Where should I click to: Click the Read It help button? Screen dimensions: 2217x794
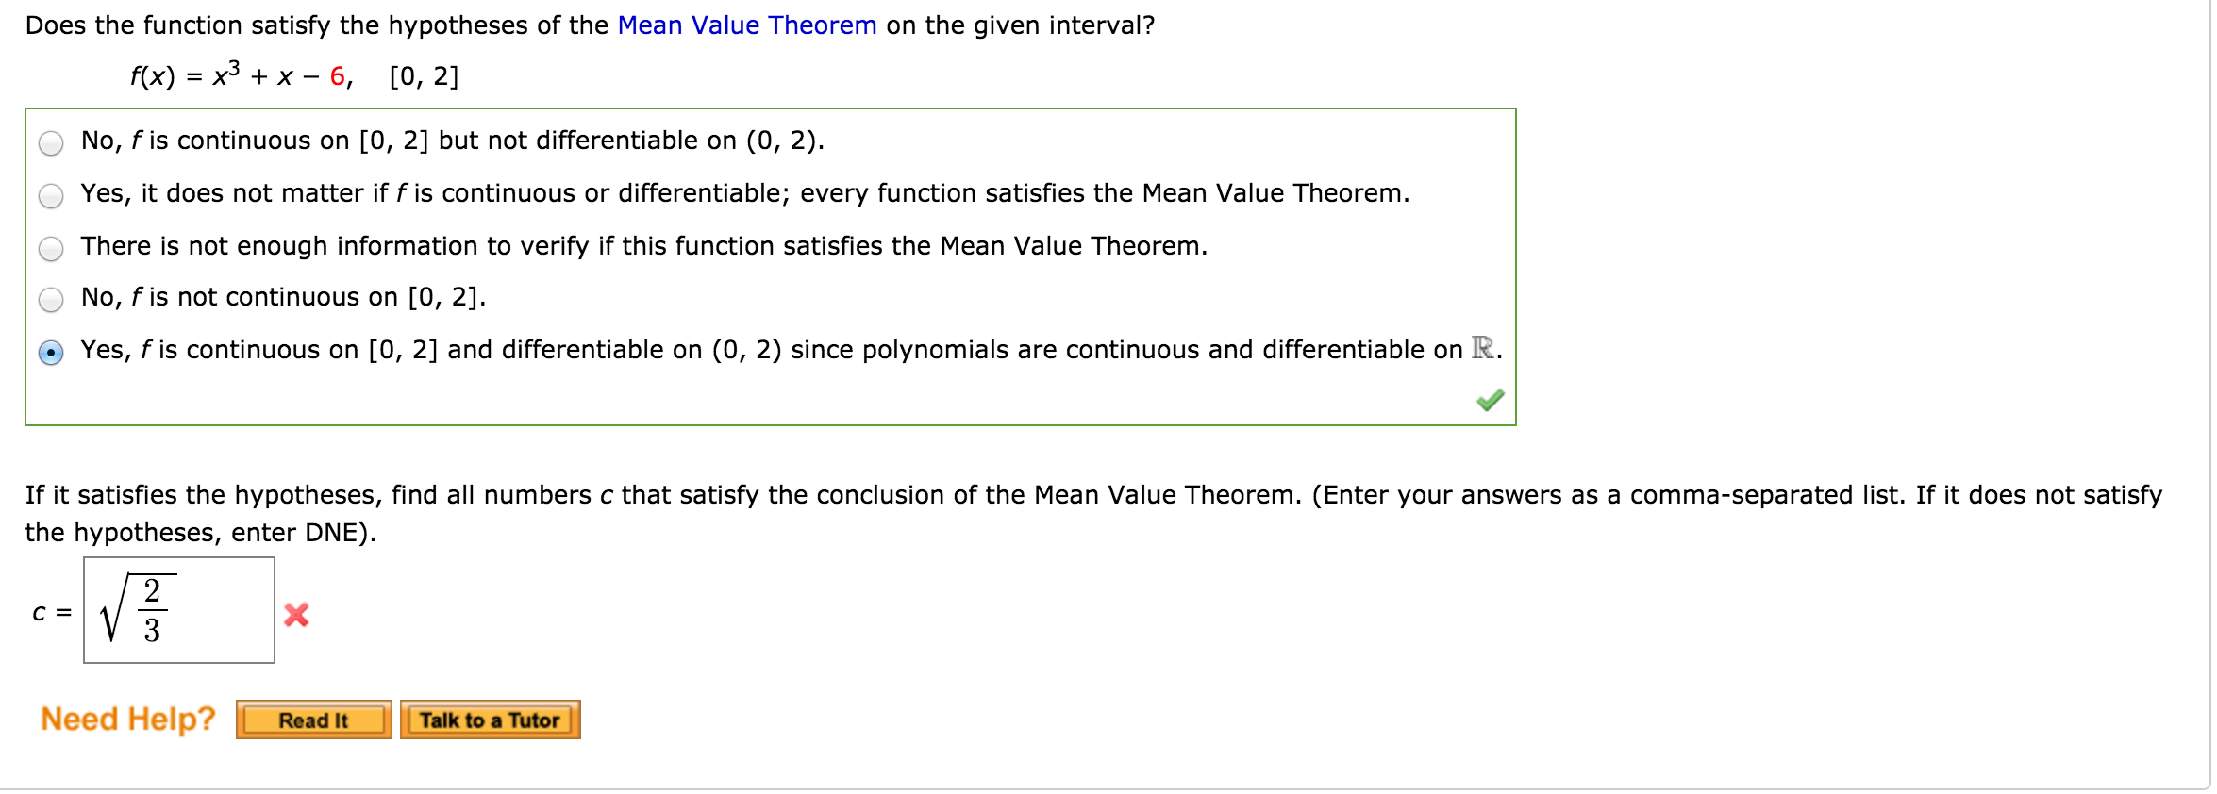point(313,720)
